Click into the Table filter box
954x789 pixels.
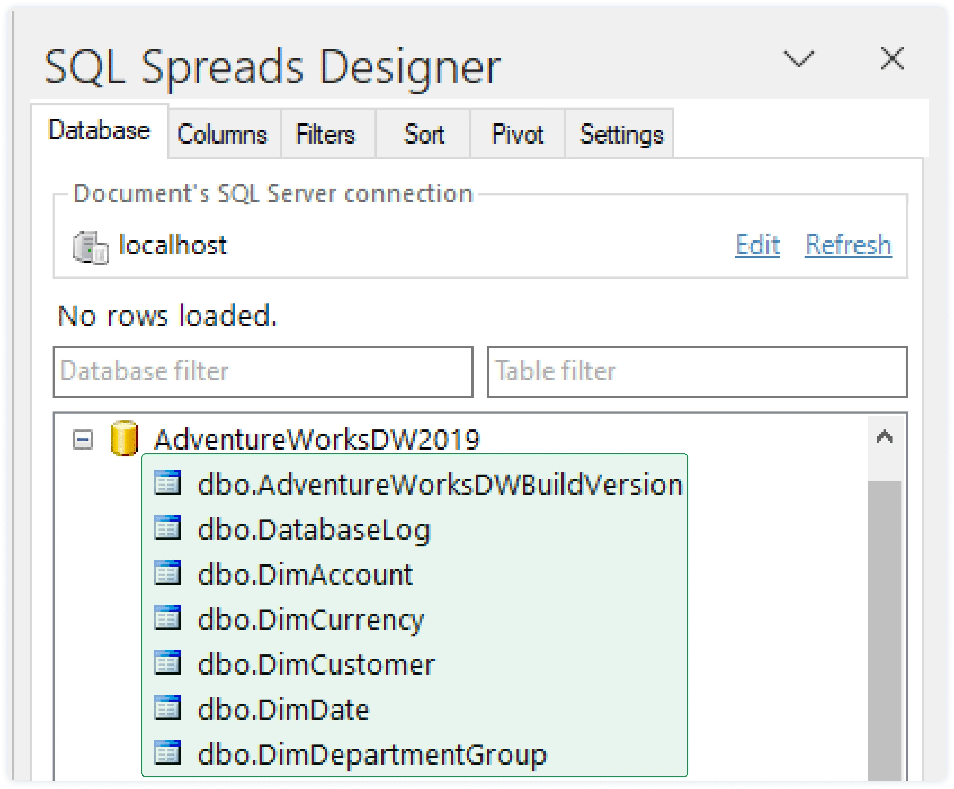(x=697, y=372)
